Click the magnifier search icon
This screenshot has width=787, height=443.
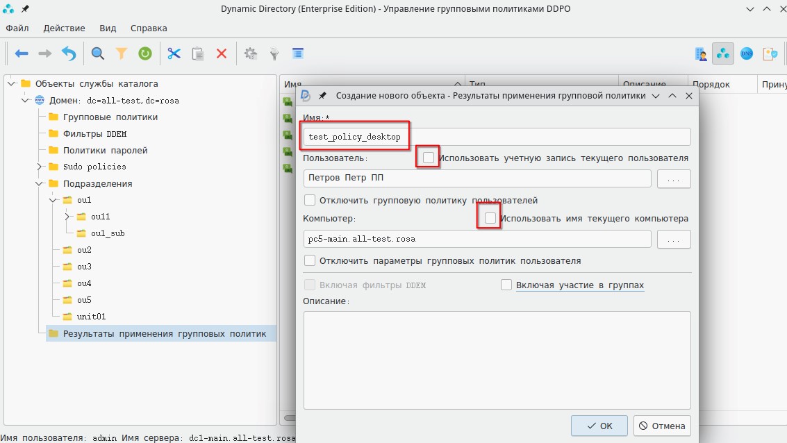point(98,53)
